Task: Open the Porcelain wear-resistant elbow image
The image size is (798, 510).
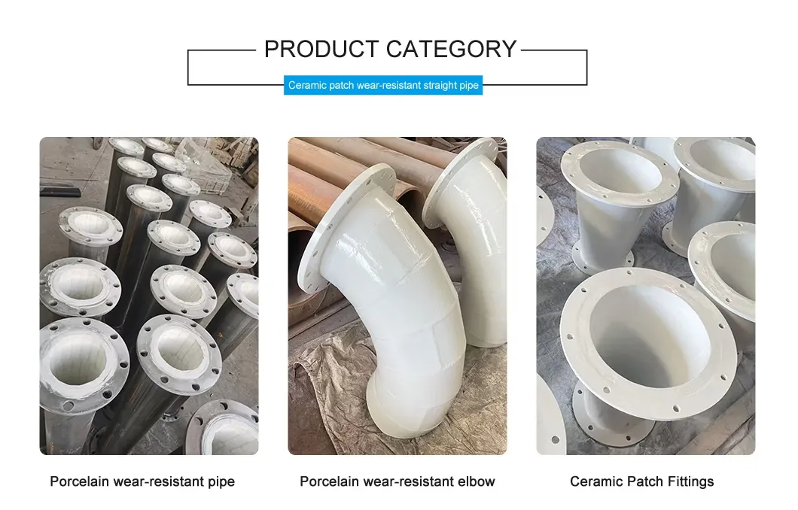Action: click(397, 296)
